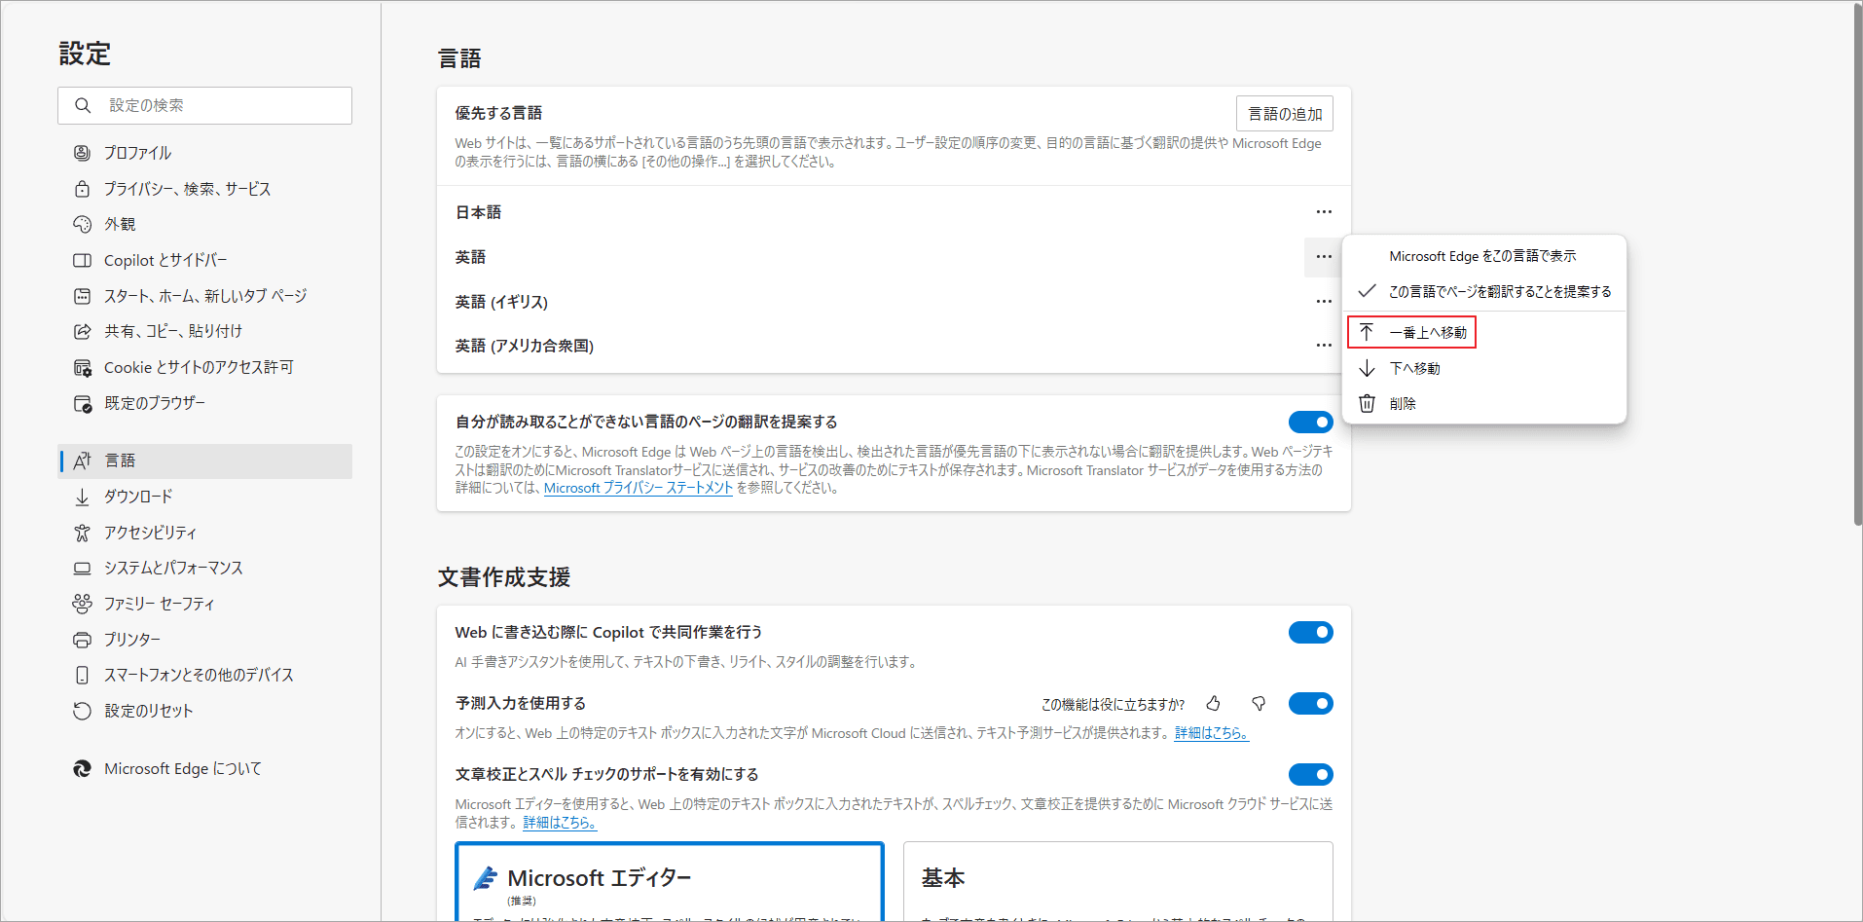Open the ダウンロード settings page
The height and width of the screenshot is (922, 1863).
pyautogui.click(x=205, y=497)
